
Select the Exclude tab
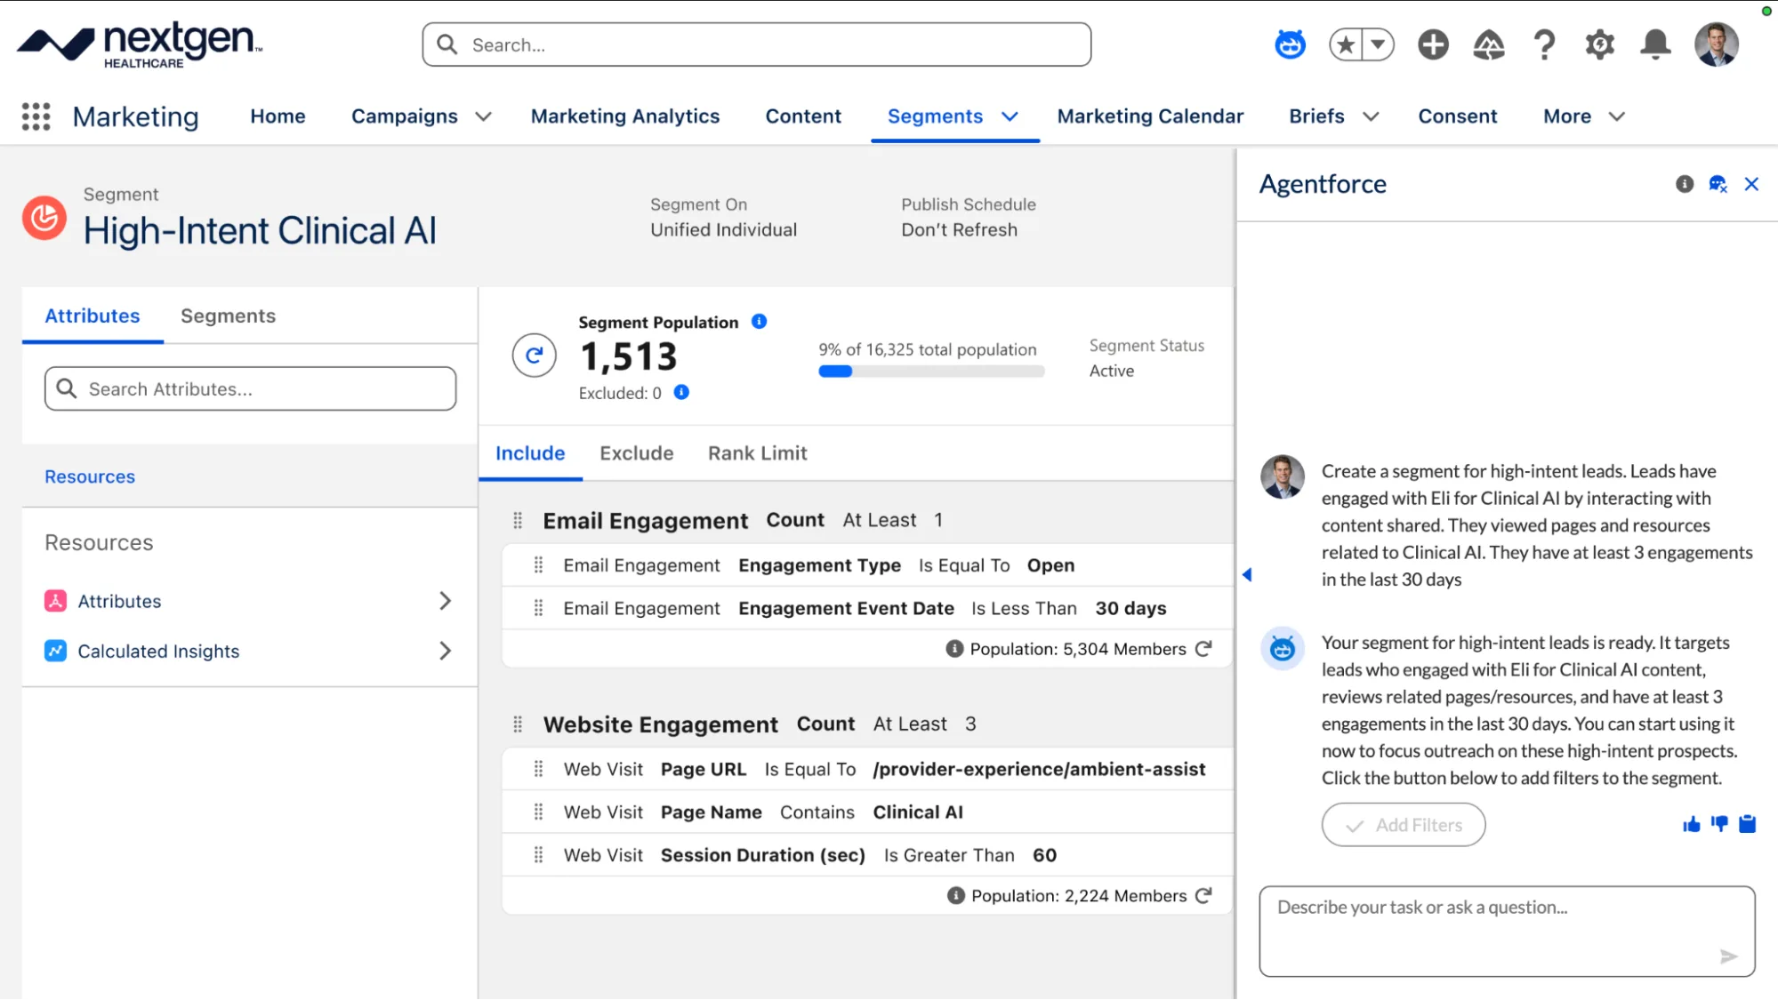tap(637, 453)
